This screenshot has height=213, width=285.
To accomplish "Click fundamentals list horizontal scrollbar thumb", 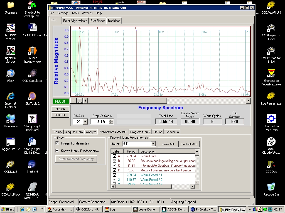I will 144,186.
